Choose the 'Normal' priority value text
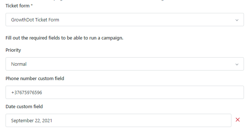251x137 pixels. tap(19, 64)
